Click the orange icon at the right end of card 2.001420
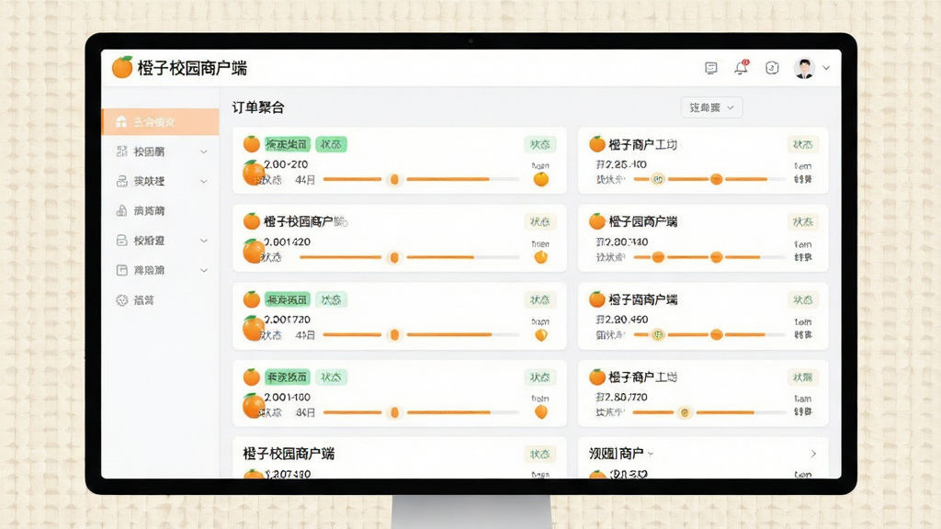Image resolution: width=941 pixels, height=529 pixels. 541,257
